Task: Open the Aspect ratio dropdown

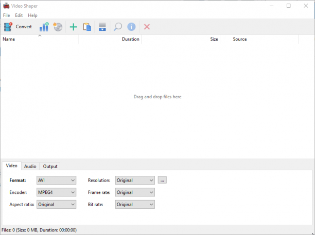Action: tap(56, 205)
